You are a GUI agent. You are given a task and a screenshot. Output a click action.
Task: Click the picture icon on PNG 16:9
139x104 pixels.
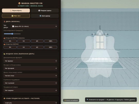12,16
